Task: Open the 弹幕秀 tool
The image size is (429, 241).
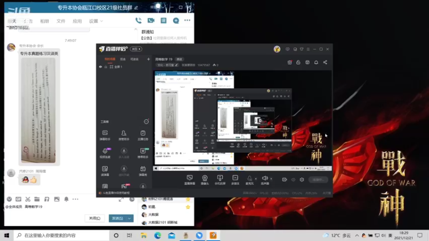Action: 143,171
